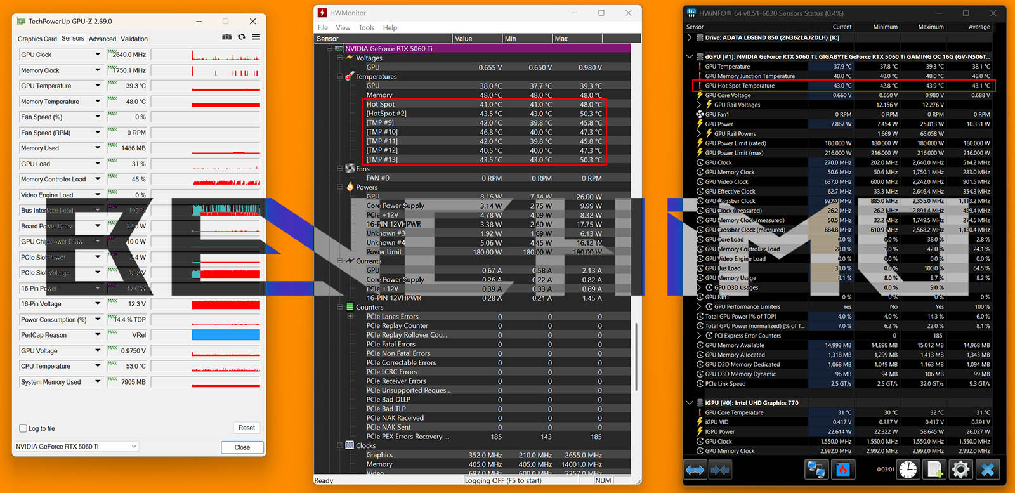Image resolution: width=1015 pixels, height=493 pixels.
Task: Open HWiNFO sensor settings gear
Action: point(960,470)
